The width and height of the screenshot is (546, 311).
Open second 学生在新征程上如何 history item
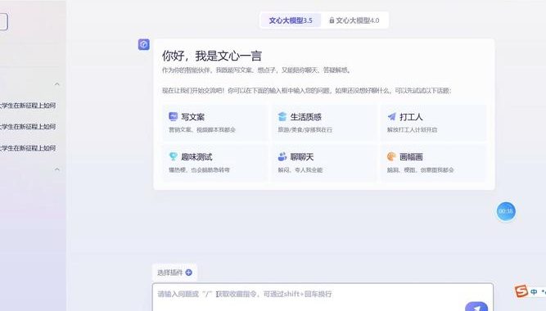(x=28, y=127)
